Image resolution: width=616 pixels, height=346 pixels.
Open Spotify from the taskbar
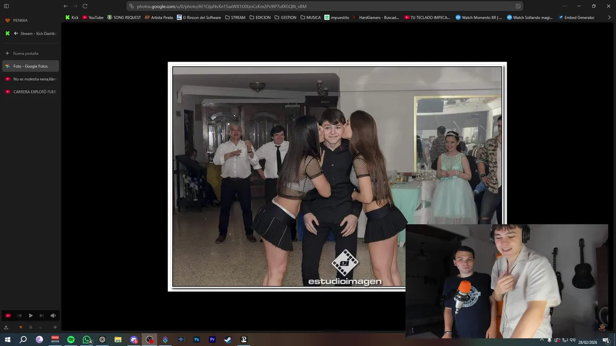click(x=71, y=340)
